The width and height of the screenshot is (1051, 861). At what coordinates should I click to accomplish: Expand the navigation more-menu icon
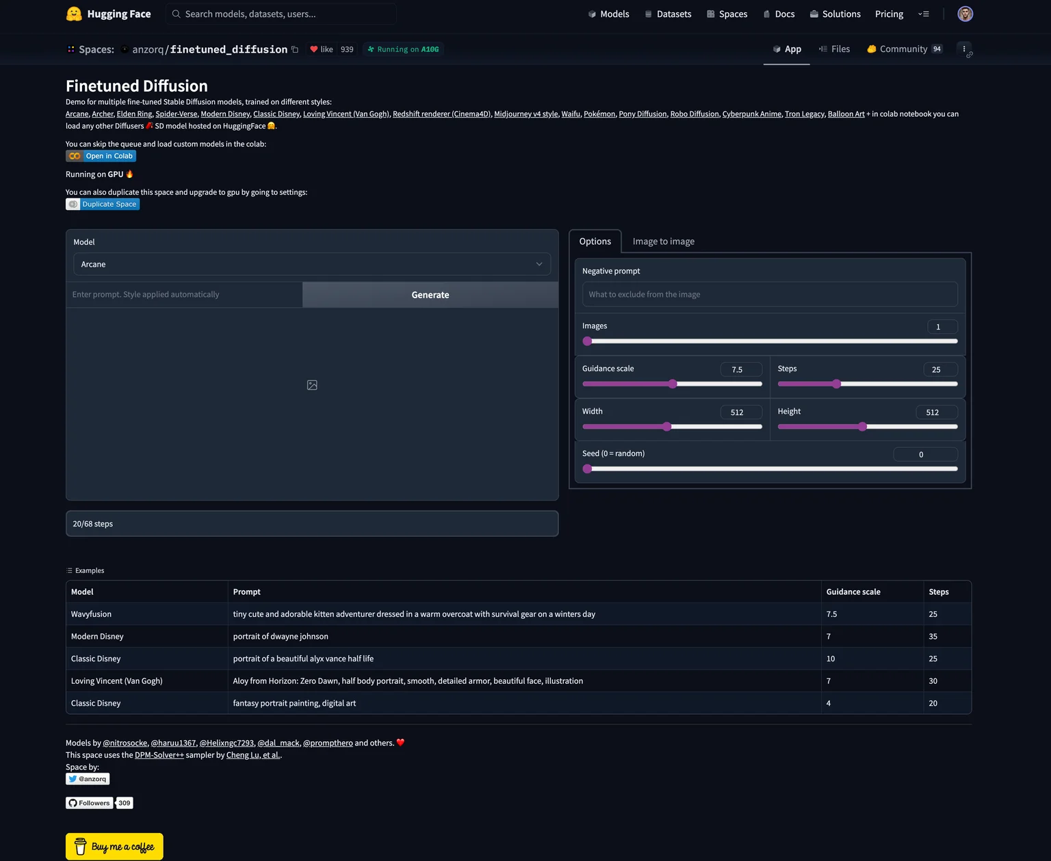click(x=924, y=14)
